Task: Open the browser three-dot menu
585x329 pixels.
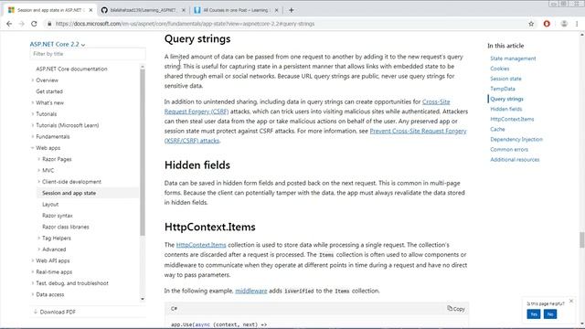Action: (x=577, y=24)
